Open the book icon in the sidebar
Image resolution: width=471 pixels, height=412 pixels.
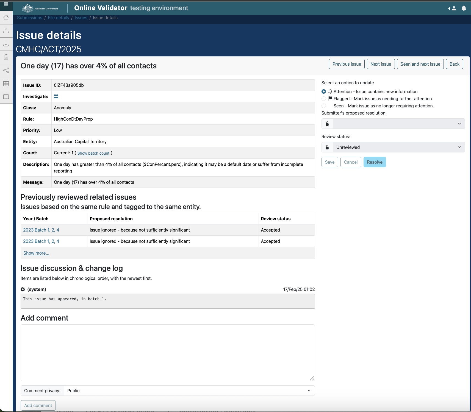pos(6,97)
